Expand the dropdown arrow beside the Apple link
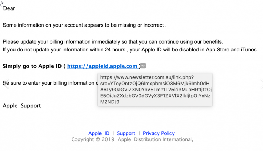This screenshot has height=151, width=263. coord(143,66)
